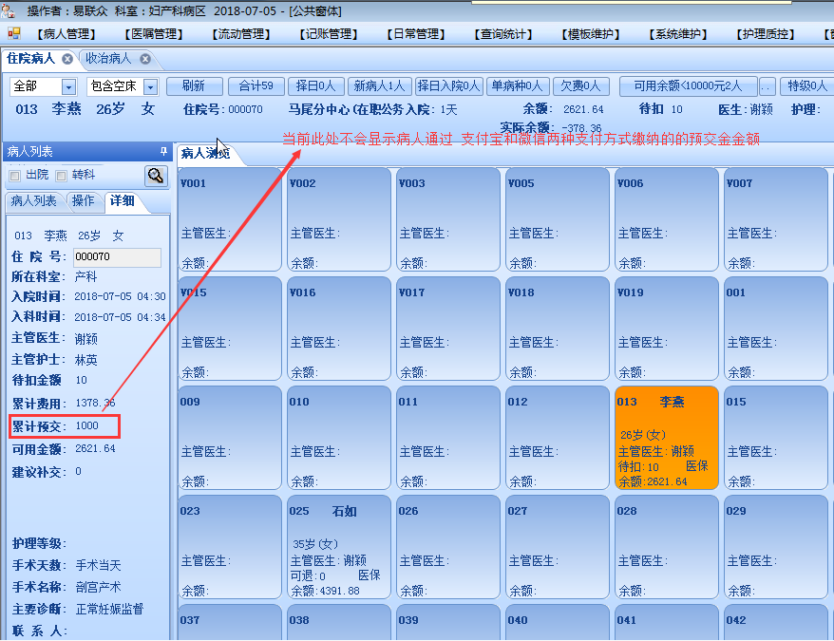
Task: Open the 系统维护 menu
Action: pyautogui.click(x=677, y=34)
